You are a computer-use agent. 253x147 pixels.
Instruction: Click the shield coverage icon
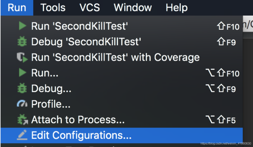click(x=22, y=57)
